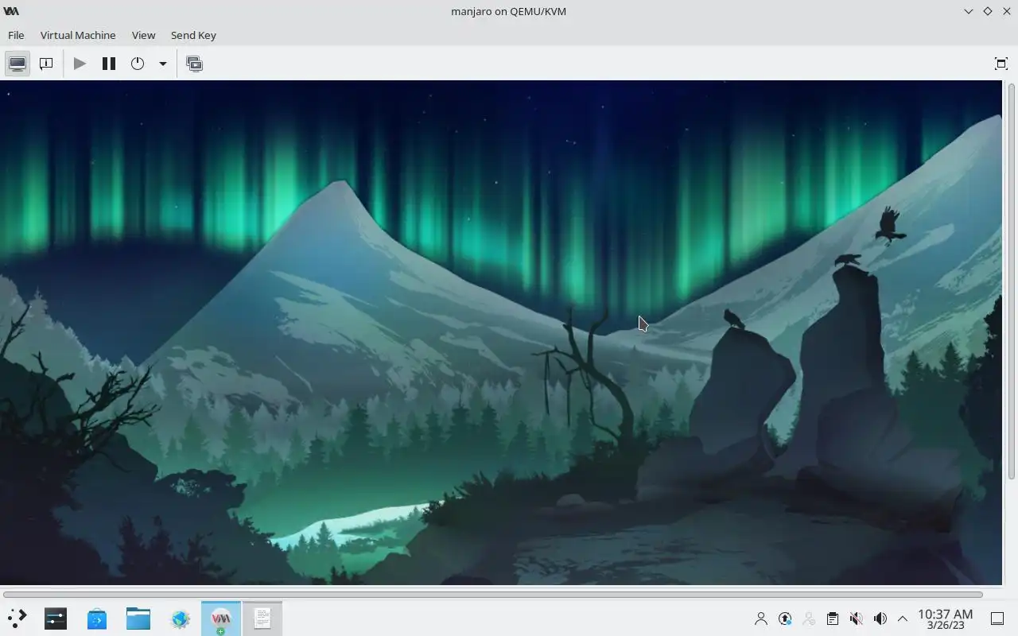
Task: Power on the virtual machine
Action: pyautogui.click(x=80, y=64)
